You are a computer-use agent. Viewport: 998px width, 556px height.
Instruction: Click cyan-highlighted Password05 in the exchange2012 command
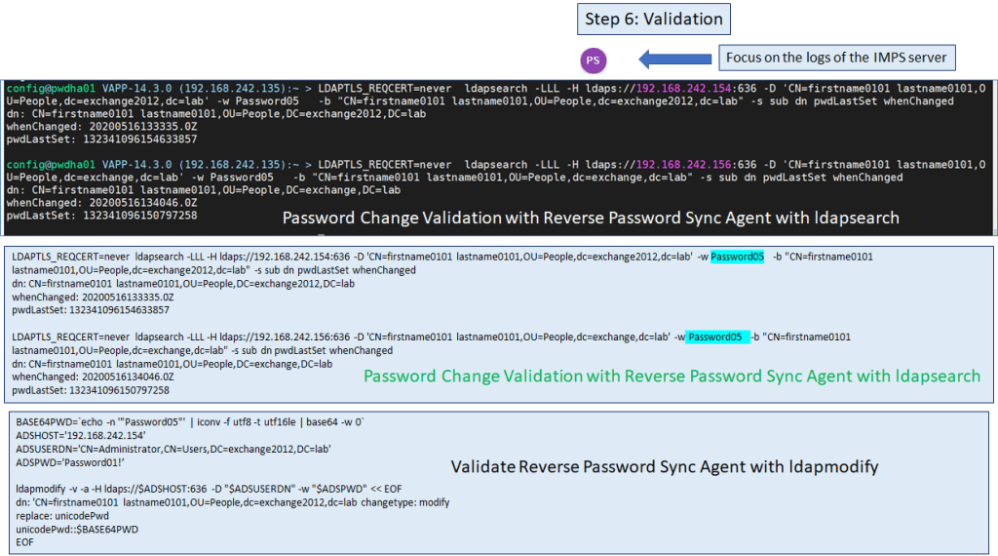[x=737, y=257]
